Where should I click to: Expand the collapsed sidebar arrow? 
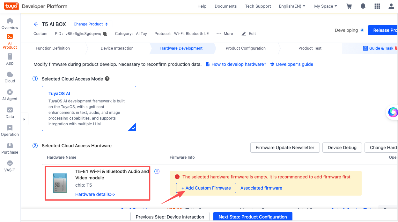(x=25, y=119)
